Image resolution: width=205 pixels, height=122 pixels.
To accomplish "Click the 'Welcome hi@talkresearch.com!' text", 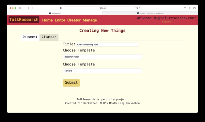I will tap(166, 18).
